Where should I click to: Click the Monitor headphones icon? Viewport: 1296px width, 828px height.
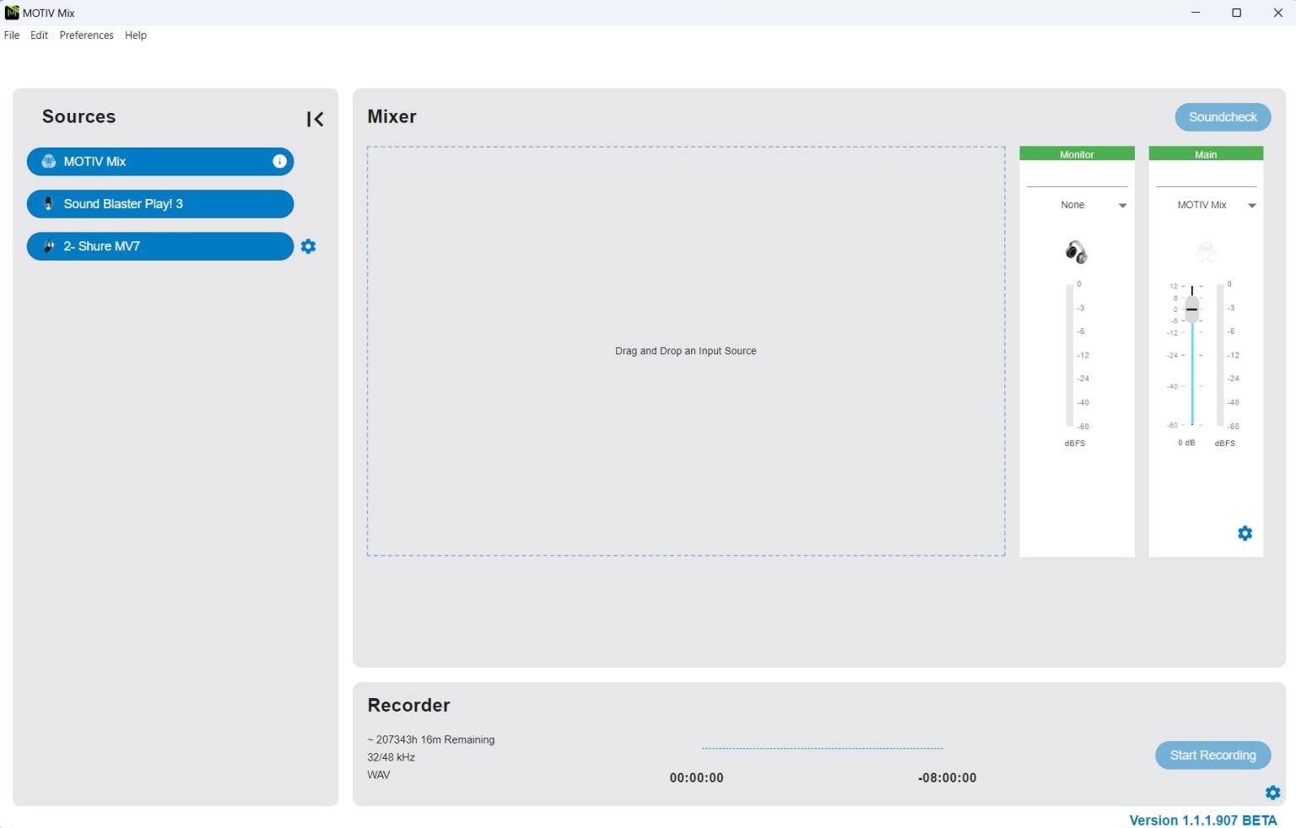tap(1076, 251)
